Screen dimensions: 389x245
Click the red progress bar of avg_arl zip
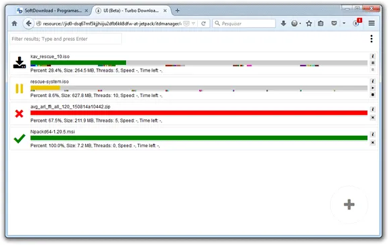(x=199, y=113)
